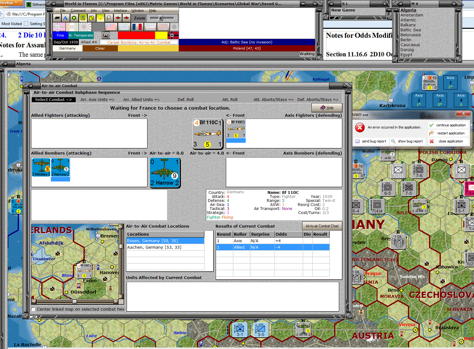Click show bug report
This screenshot has width=474, height=349.
tap(407, 141)
